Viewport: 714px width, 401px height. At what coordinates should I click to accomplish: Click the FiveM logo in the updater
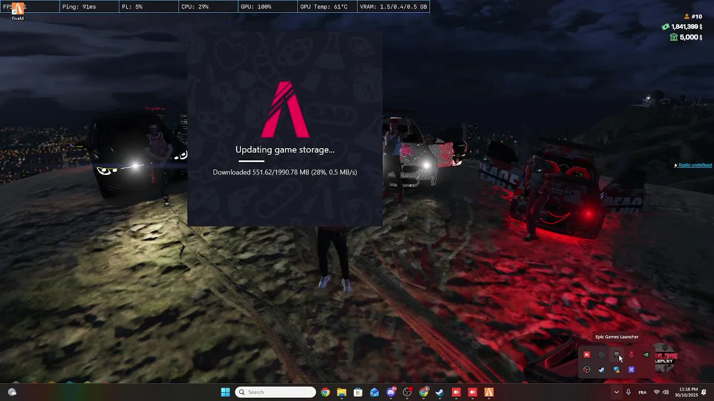[286, 110]
